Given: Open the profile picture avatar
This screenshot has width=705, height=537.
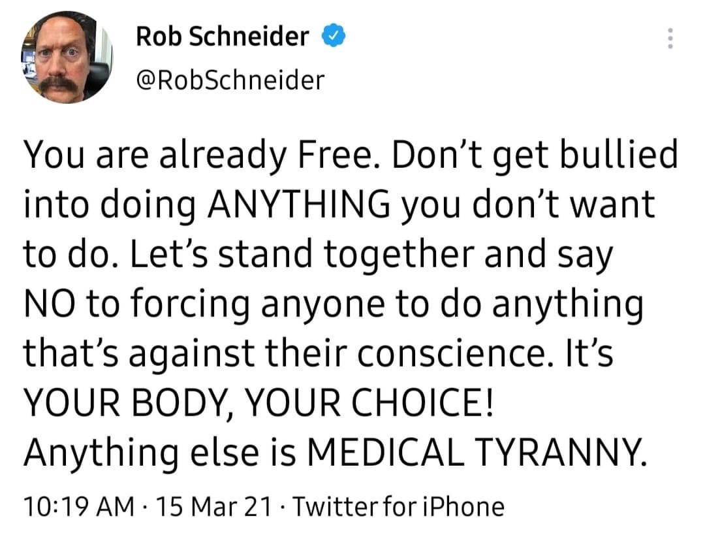Looking at the screenshot, I should click(67, 57).
